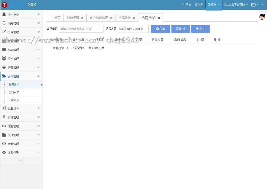The image size is (267, 189).
Task: Click the bell icon for 消息提醒
Action: pos(4,23)
